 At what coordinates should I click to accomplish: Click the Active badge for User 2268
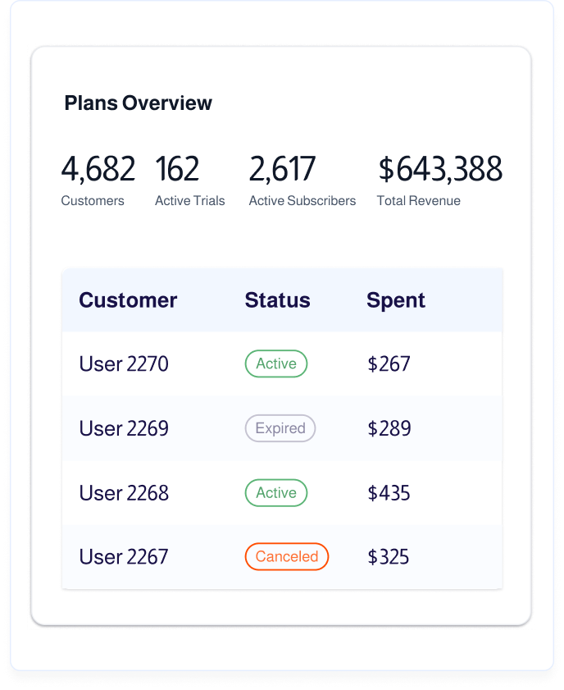276,493
